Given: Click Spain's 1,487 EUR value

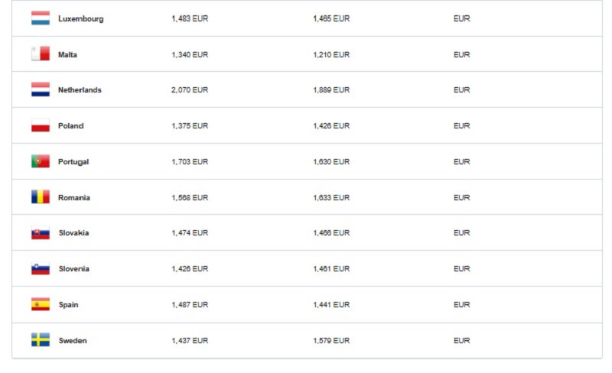Looking at the screenshot, I should (190, 305).
